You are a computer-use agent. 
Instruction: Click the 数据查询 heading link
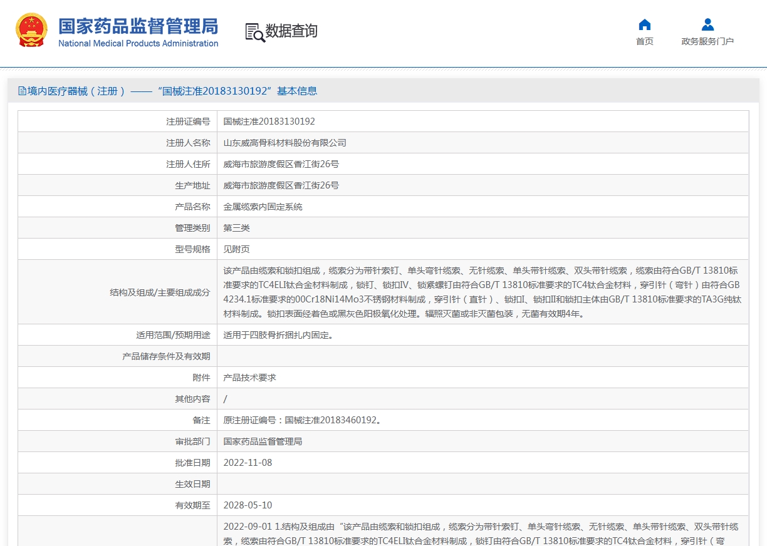click(291, 31)
